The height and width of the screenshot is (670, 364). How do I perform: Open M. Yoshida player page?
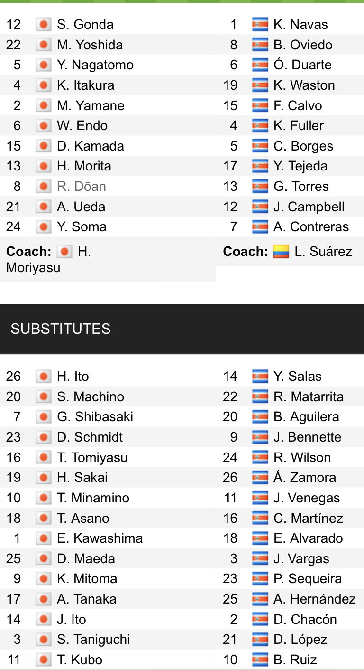[90, 45]
